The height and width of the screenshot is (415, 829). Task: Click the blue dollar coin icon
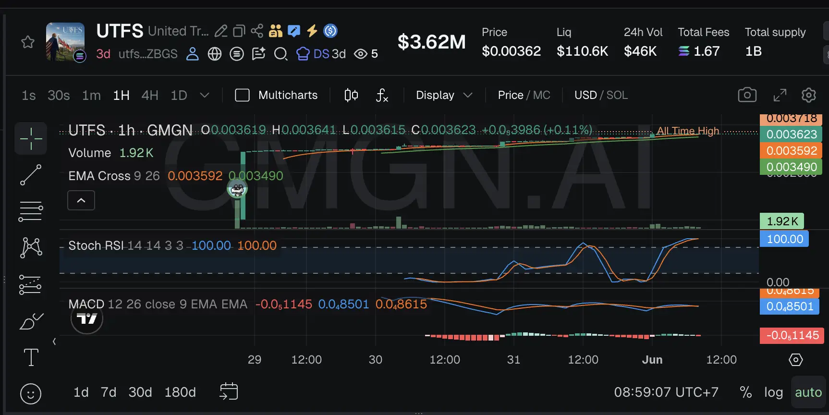[x=330, y=31]
